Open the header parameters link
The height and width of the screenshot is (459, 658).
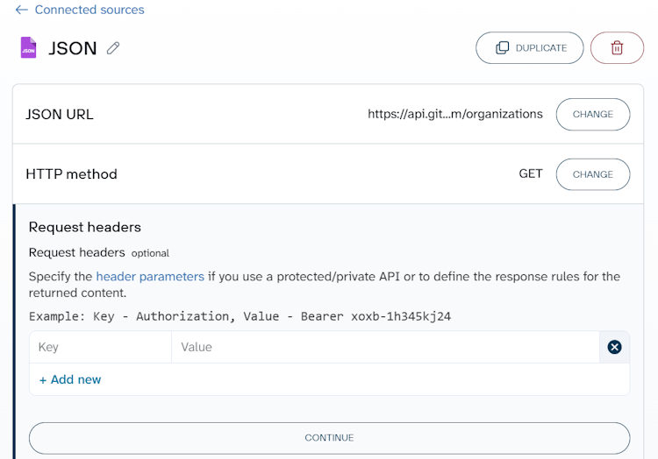tap(150, 277)
